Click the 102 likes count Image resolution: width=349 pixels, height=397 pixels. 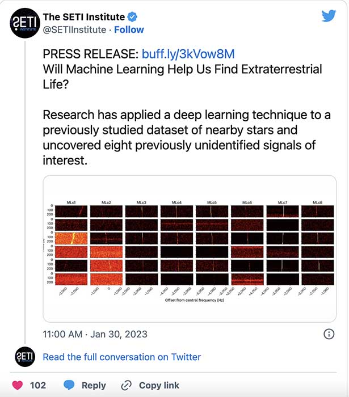(x=38, y=385)
